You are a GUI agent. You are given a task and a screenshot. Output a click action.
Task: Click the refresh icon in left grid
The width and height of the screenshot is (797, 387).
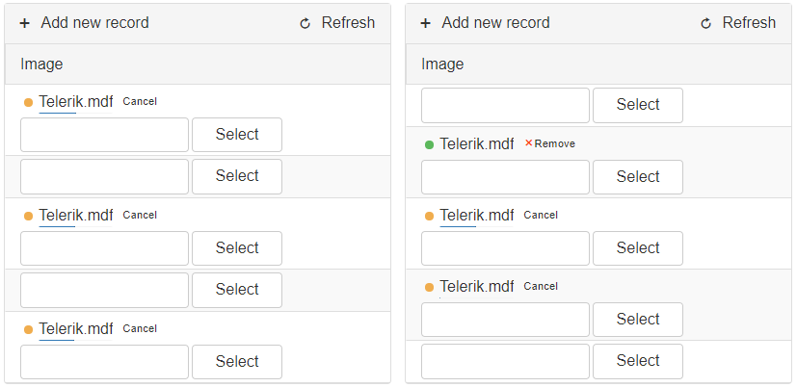pyautogui.click(x=305, y=23)
